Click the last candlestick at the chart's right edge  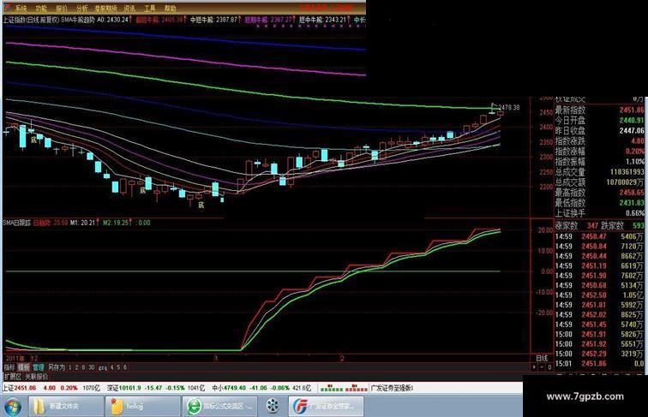coord(501,113)
